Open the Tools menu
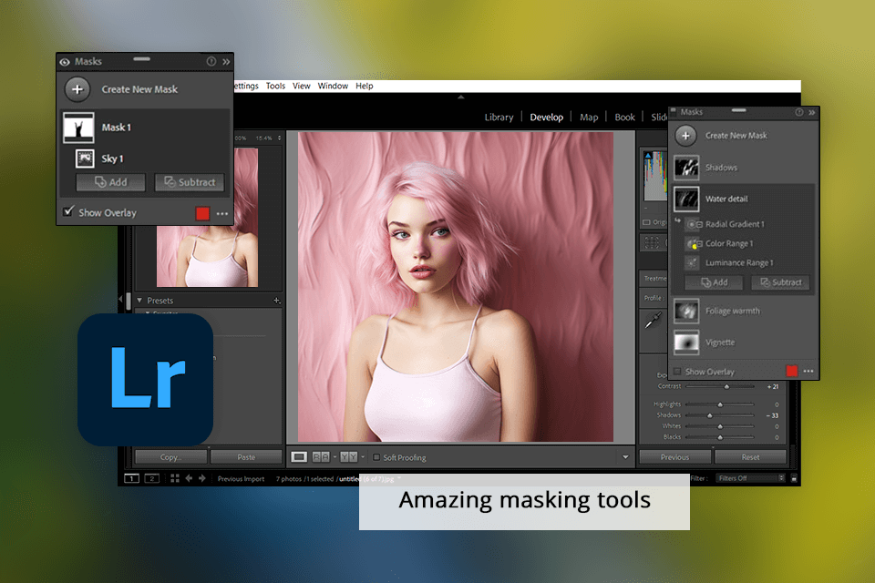 coord(275,86)
